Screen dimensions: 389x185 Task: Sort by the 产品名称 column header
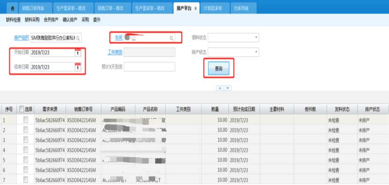point(150,109)
